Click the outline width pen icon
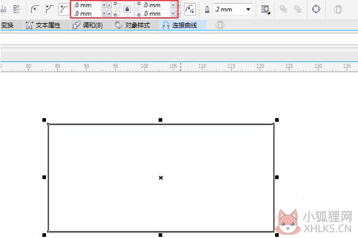 point(207,10)
